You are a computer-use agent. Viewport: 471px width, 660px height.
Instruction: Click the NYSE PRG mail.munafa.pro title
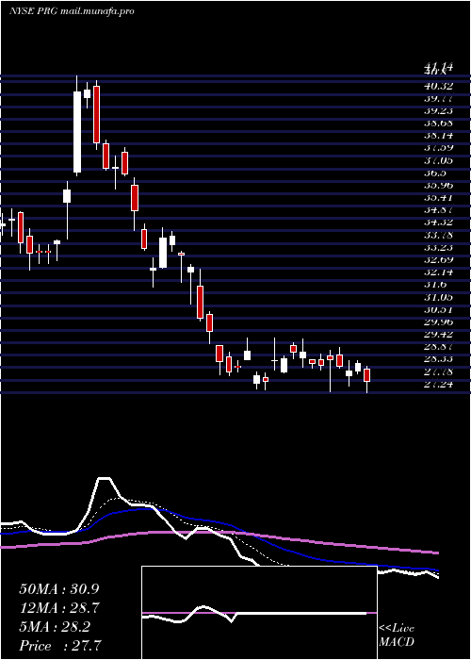pyautogui.click(x=72, y=11)
